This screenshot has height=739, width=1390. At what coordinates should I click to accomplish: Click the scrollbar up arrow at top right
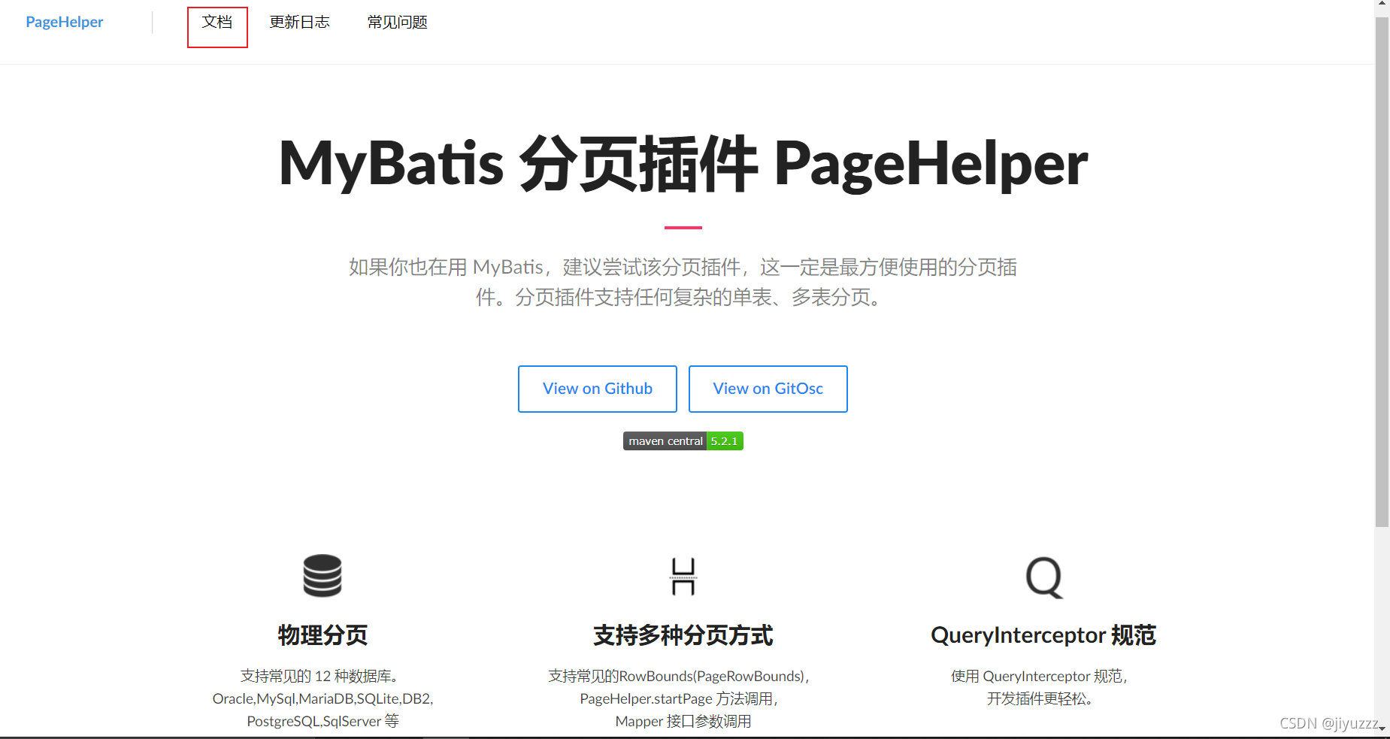[x=1383, y=5]
